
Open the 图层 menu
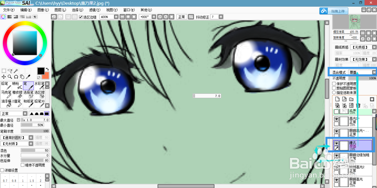(x=60, y=10)
